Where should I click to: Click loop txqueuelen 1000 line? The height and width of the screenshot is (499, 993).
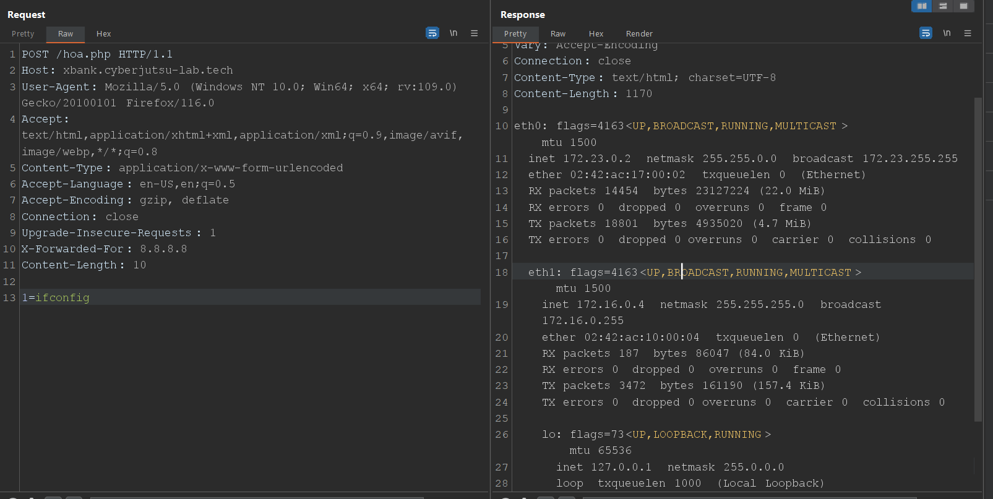690,483
